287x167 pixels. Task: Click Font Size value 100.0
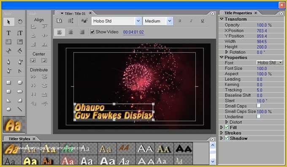[x=262, y=68]
